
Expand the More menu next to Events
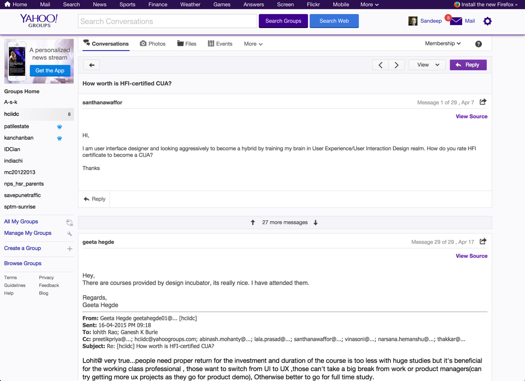[253, 44]
